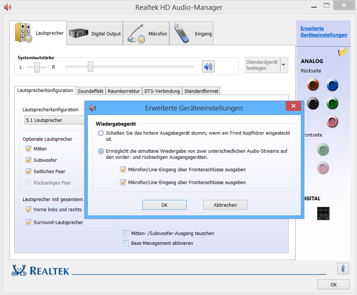Uncheck second Mikrofon/Line-Eingang Frontanschlüsse checkbox

point(123,182)
